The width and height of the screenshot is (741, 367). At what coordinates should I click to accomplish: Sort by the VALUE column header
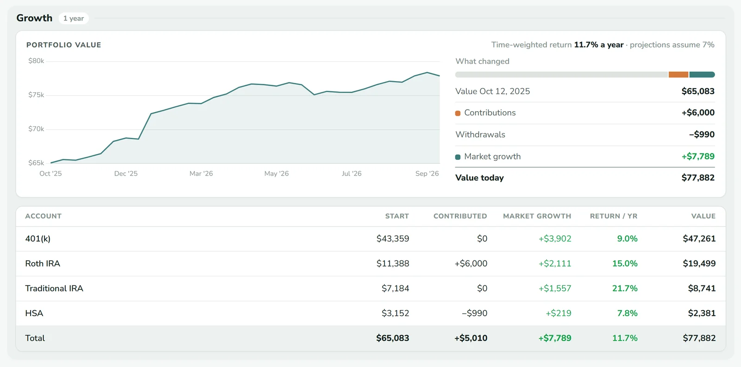tap(703, 216)
